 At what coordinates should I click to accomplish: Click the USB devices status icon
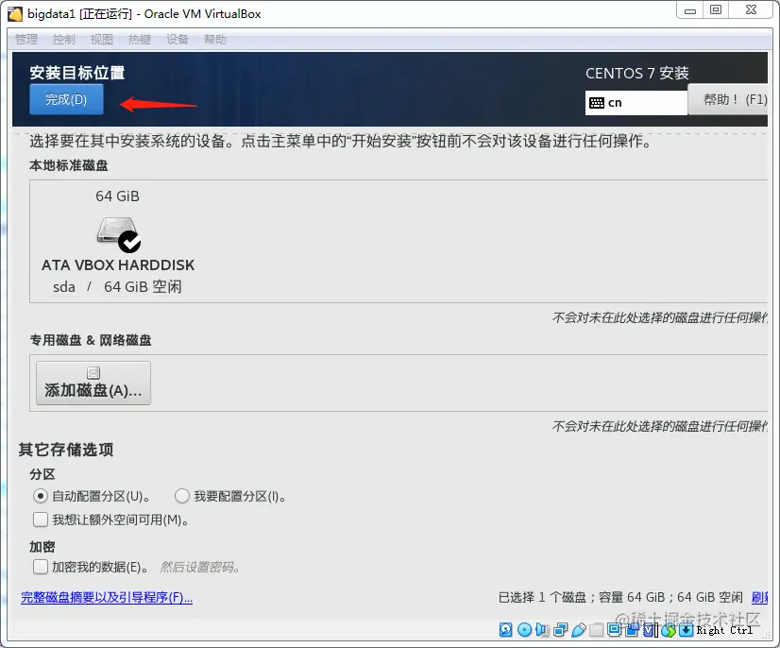point(579,630)
